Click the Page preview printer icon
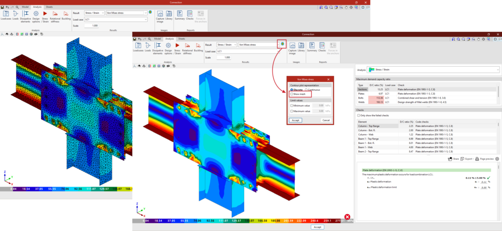The image size is (502, 231). click(484, 158)
